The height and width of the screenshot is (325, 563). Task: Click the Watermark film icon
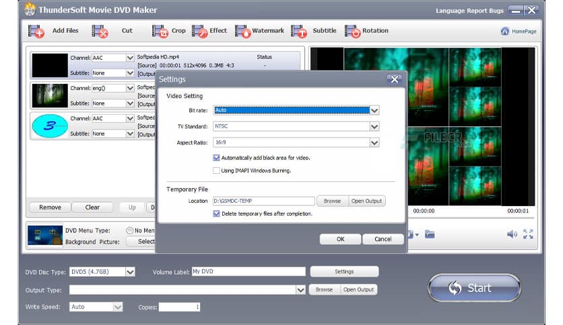tap(242, 31)
